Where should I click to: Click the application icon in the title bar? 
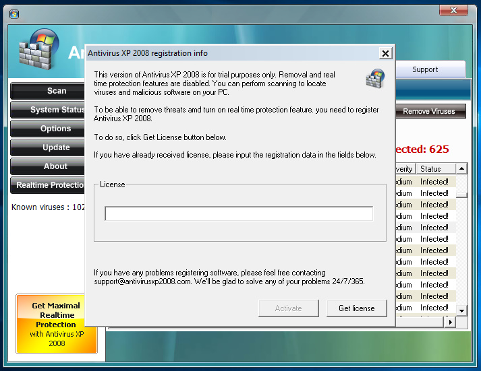14,13
